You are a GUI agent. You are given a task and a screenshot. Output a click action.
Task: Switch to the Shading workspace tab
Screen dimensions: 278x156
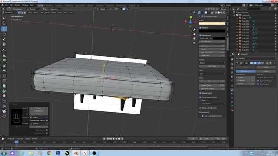(x=90, y=6)
